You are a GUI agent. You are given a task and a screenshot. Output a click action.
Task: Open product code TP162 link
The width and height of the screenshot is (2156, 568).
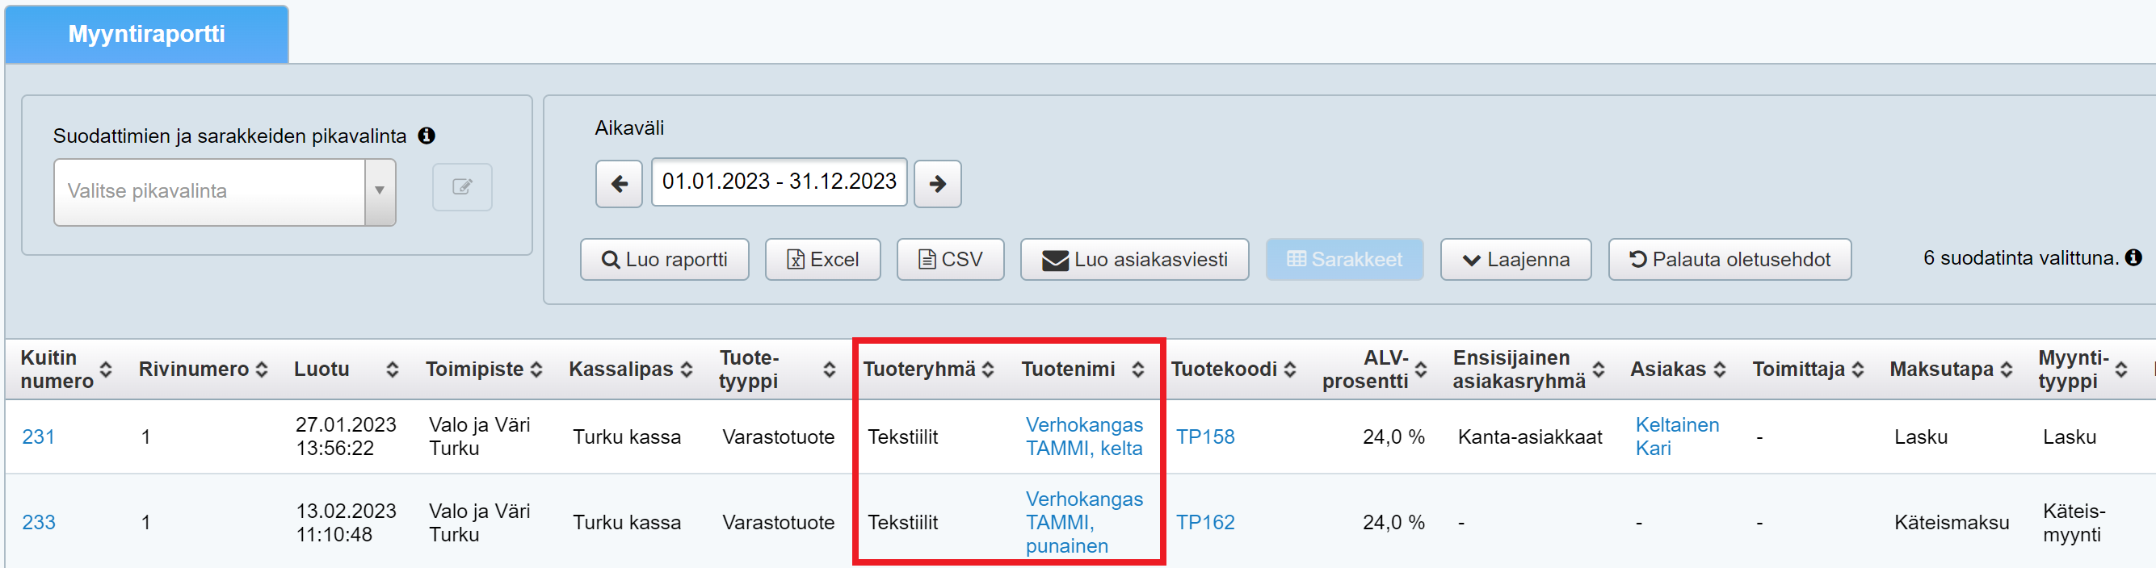click(1205, 522)
